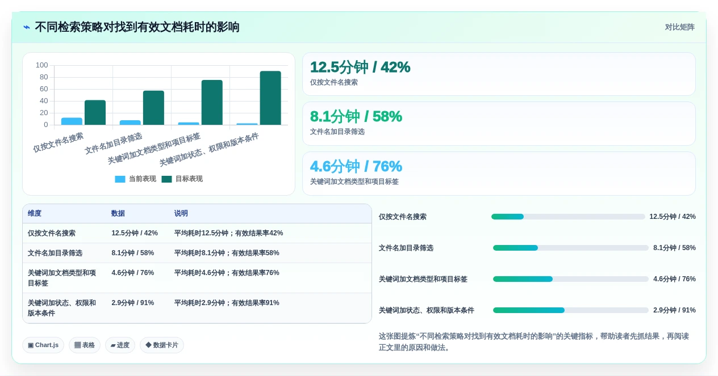This screenshot has height=376, width=718.
Task: Click the green chart bar for 关键词加文档类型和项目标签
Action: (x=212, y=102)
